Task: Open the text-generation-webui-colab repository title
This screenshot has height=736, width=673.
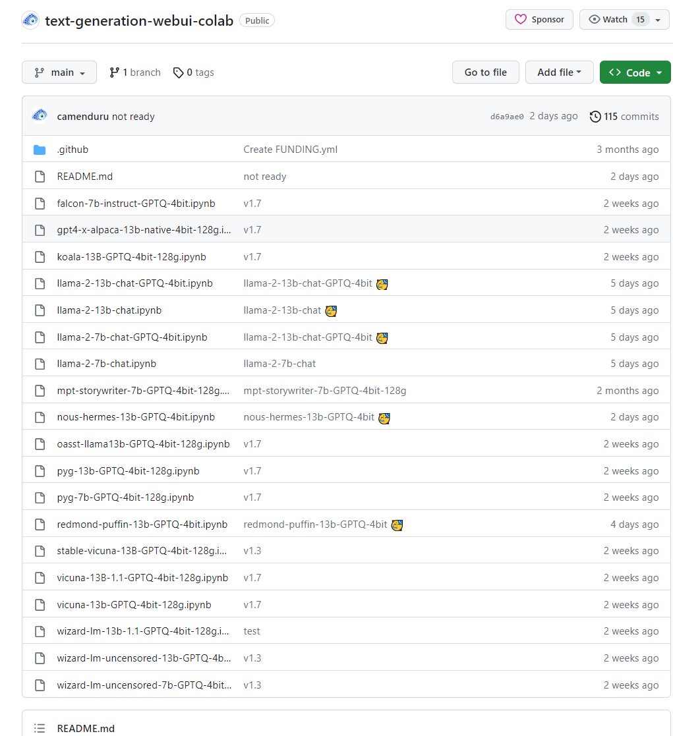Action: tap(139, 20)
